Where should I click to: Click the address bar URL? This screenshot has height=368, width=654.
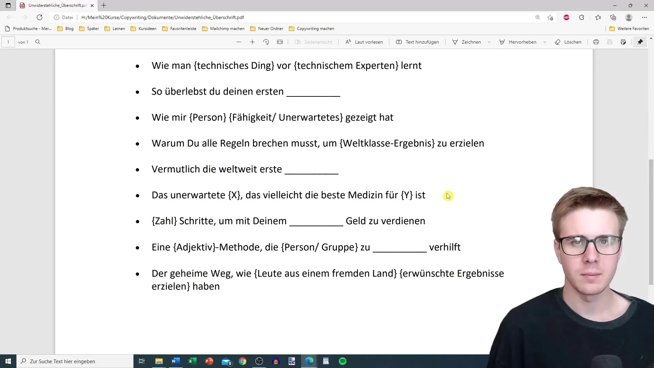coord(162,17)
